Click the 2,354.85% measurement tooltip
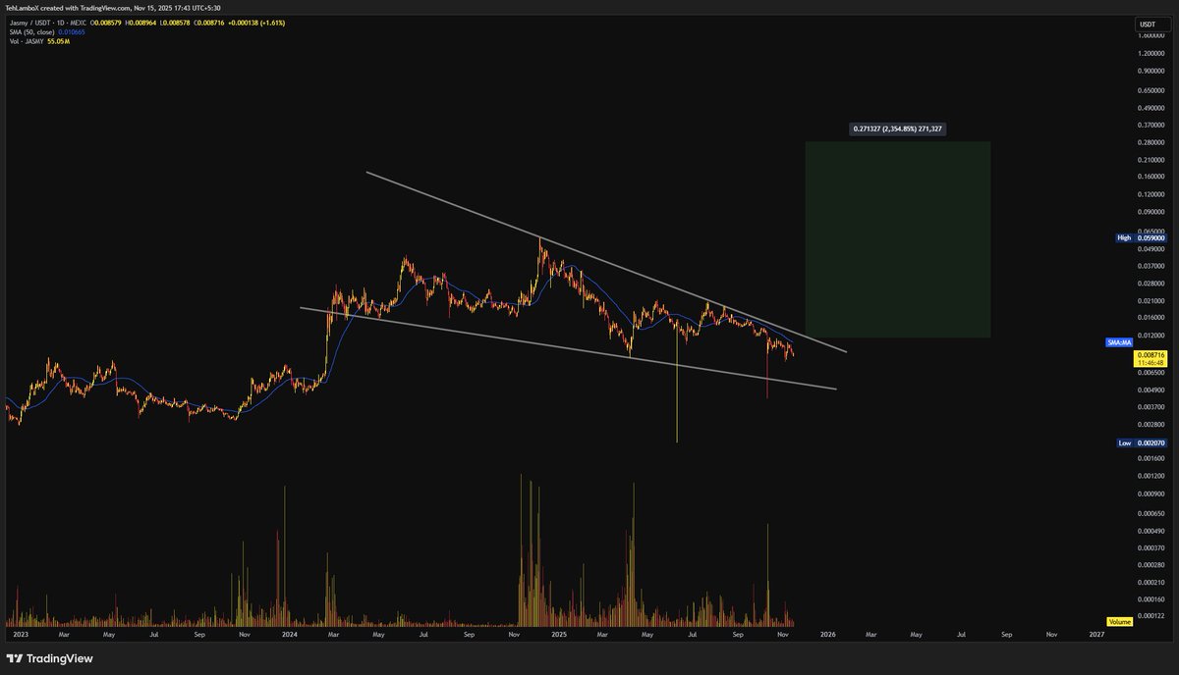 [898, 129]
